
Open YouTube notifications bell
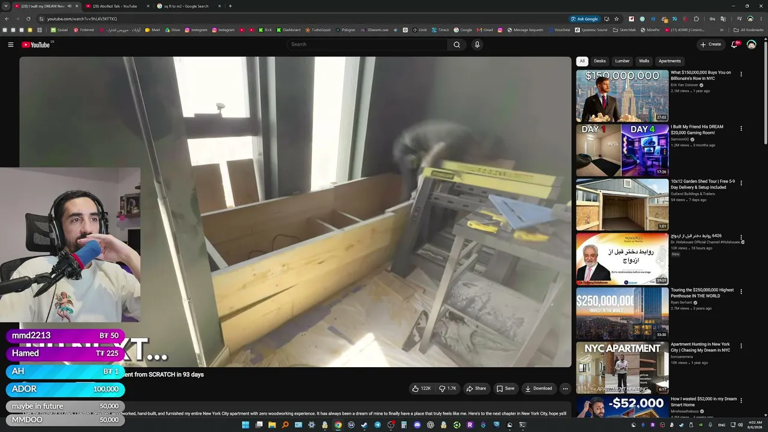click(735, 44)
